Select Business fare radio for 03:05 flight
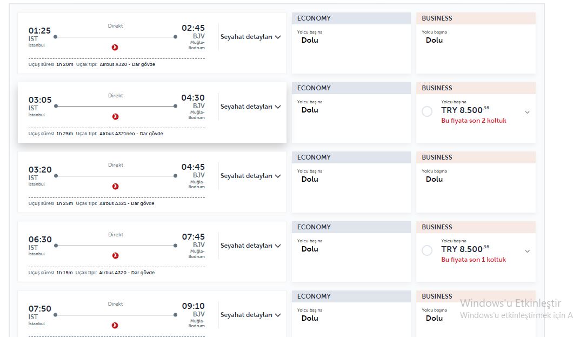Viewport: 573px width, 337px height. [427, 111]
